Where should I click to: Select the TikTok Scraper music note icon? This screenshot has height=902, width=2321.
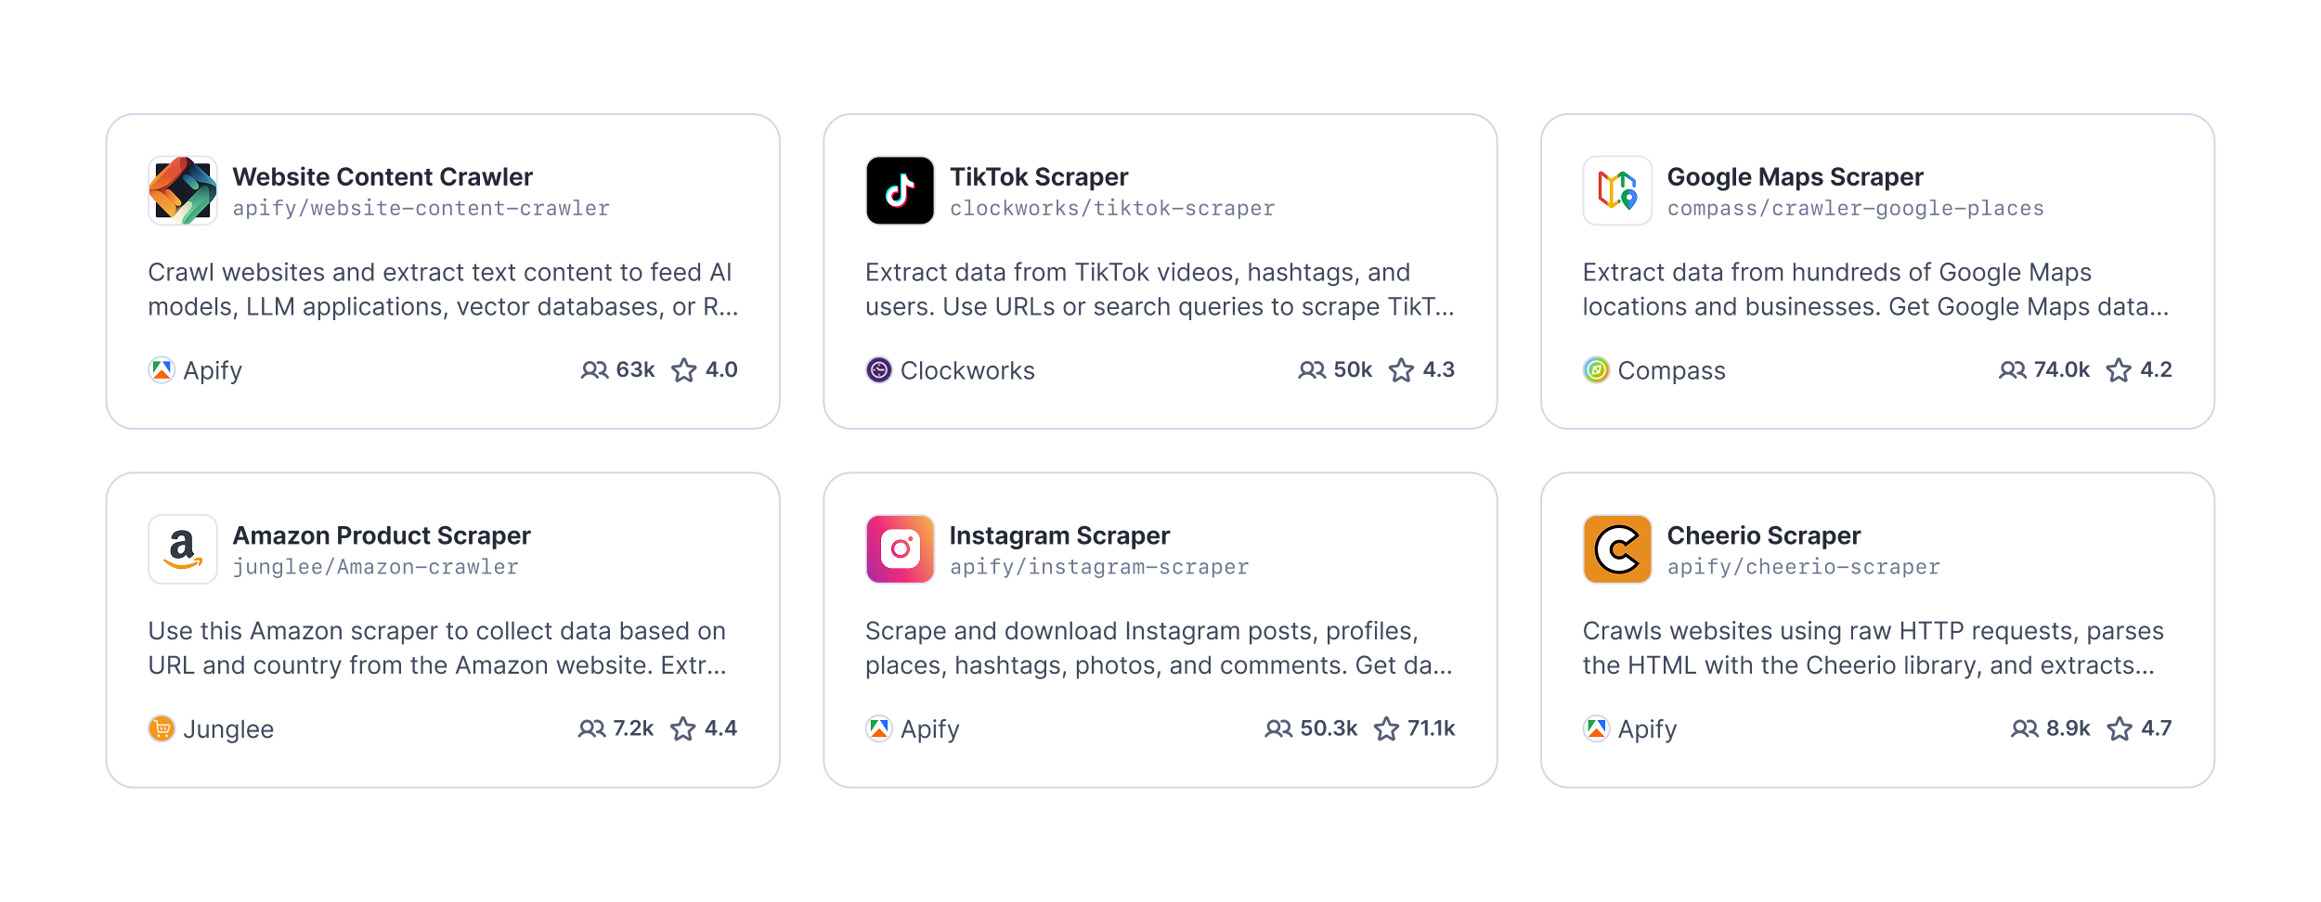point(899,189)
